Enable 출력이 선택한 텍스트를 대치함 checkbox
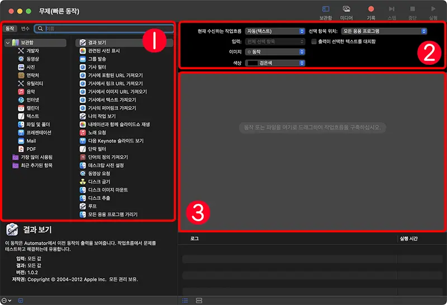The image size is (447, 305). (x=314, y=42)
